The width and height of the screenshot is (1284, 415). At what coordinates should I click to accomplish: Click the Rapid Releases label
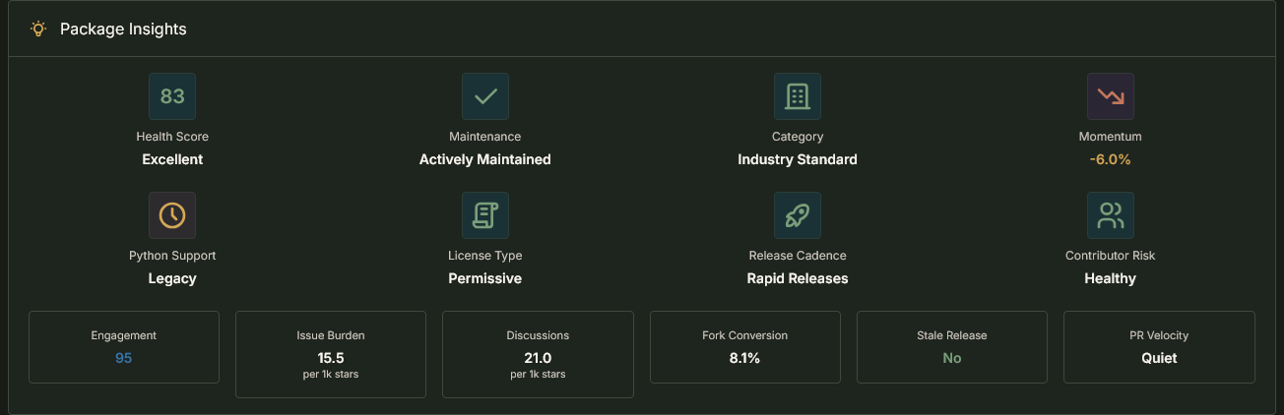click(798, 278)
